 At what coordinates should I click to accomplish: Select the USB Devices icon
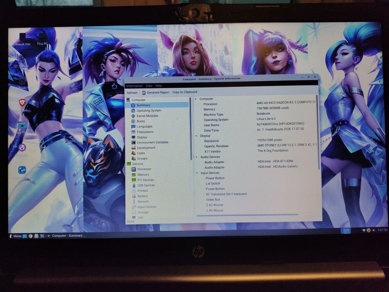(x=134, y=185)
